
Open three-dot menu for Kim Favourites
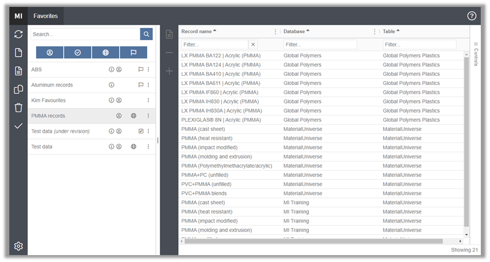(x=148, y=100)
